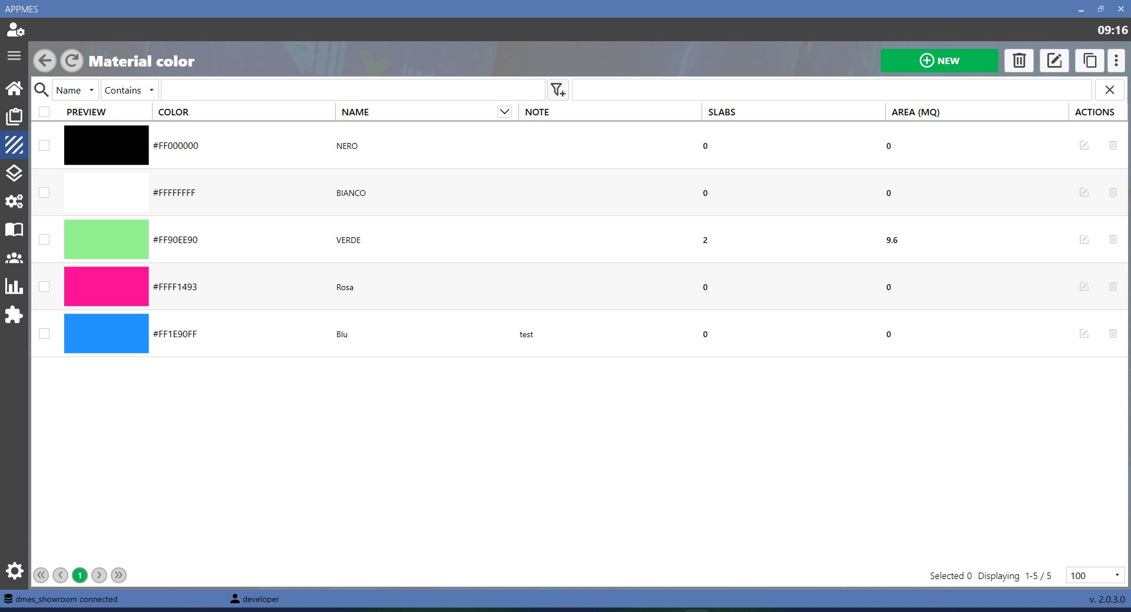1131x612 pixels.
Task: Tick the checkbox for NERO row
Action: click(44, 145)
